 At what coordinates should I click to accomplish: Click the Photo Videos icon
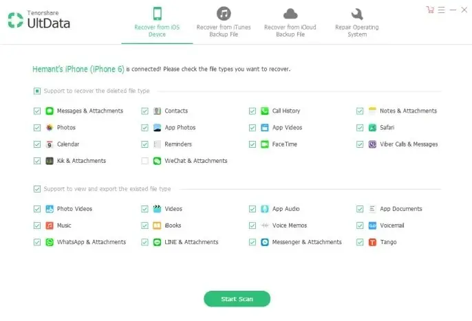tap(50, 209)
